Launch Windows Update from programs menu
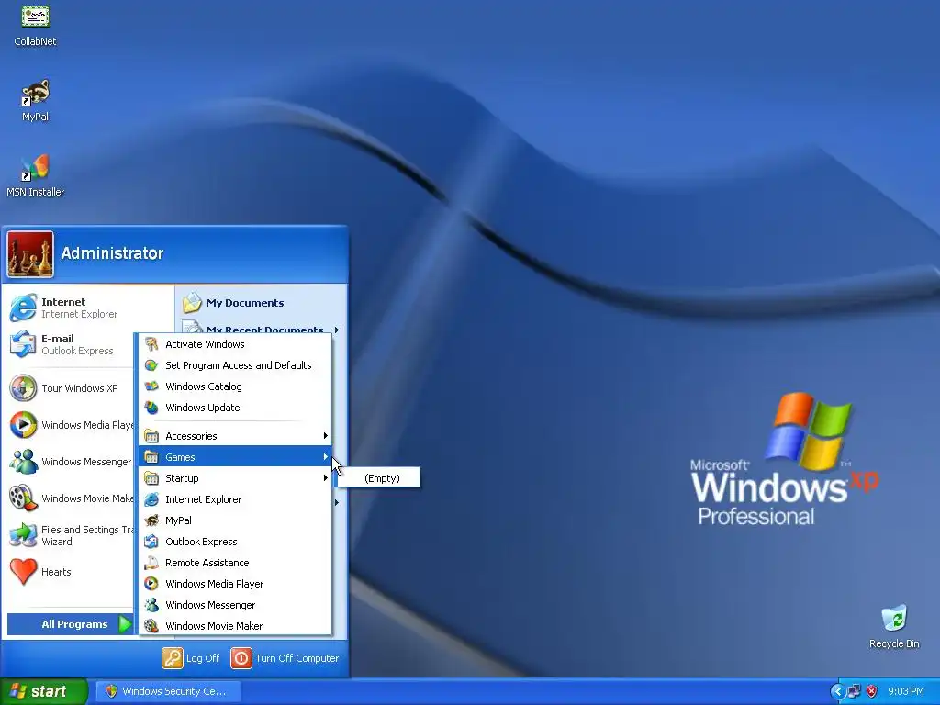The image size is (940, 705). pos(235,408)
